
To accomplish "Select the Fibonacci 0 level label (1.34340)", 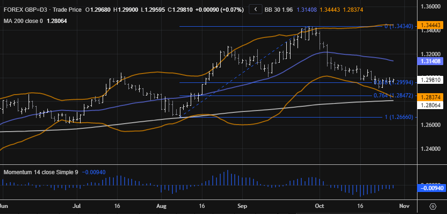I will tap(398, 27).
